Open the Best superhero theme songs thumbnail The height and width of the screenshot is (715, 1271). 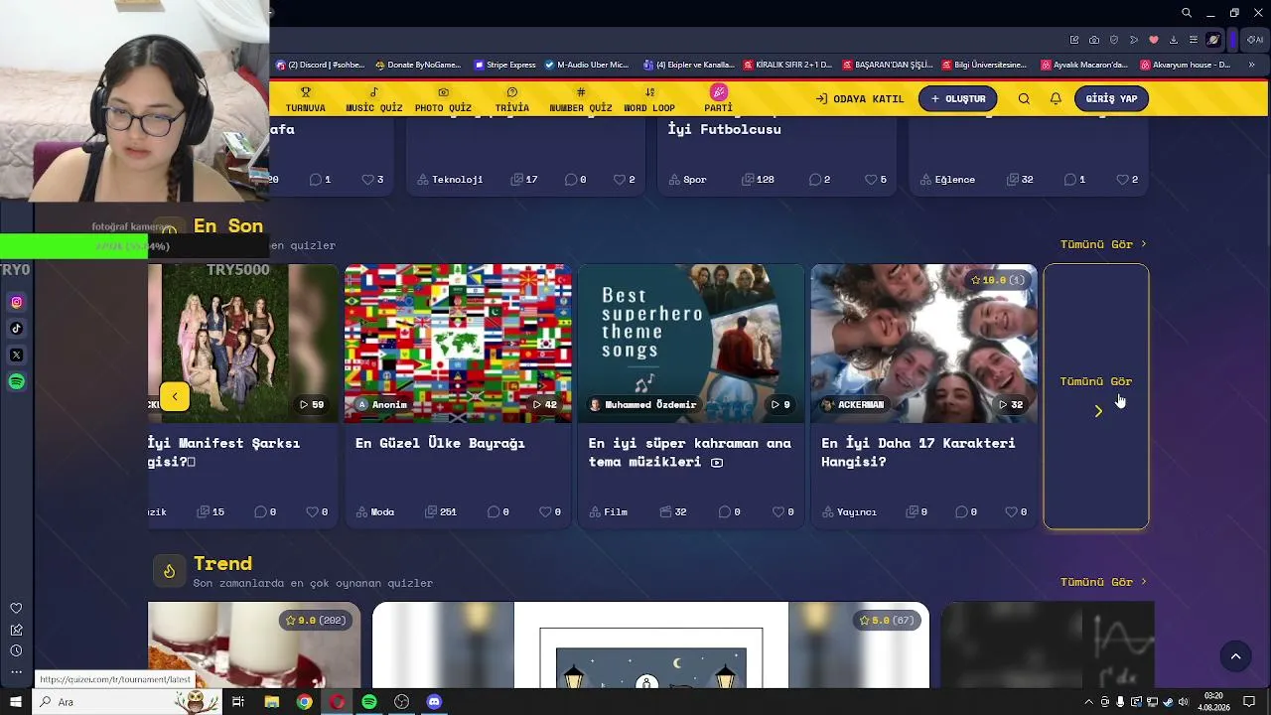pyautogui.click(x=691, y=344)
